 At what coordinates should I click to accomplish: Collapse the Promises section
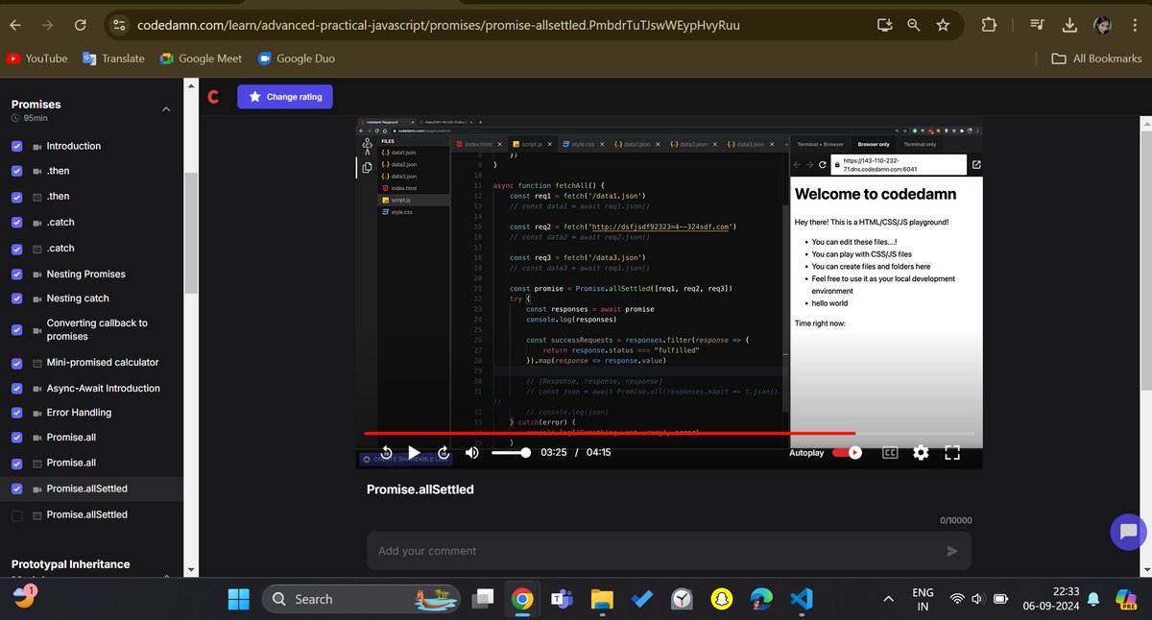pos(165,109)
